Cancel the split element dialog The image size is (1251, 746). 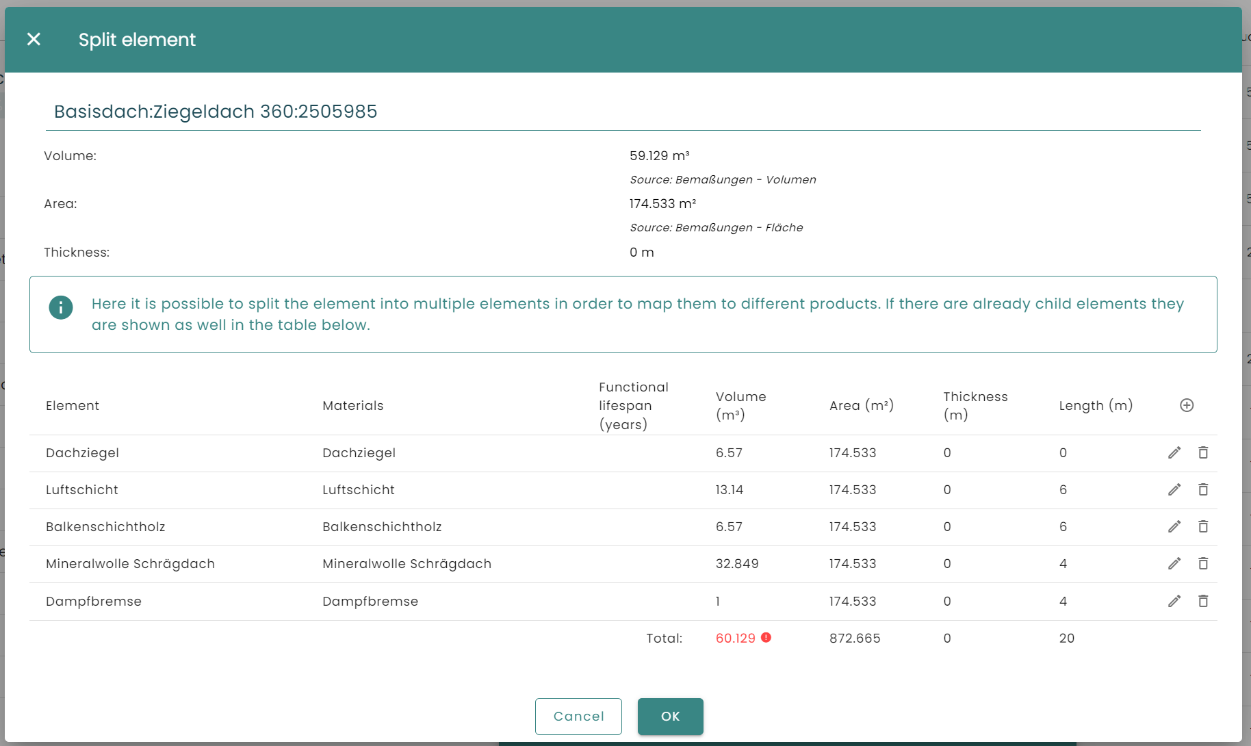click(x=578, y=717)
